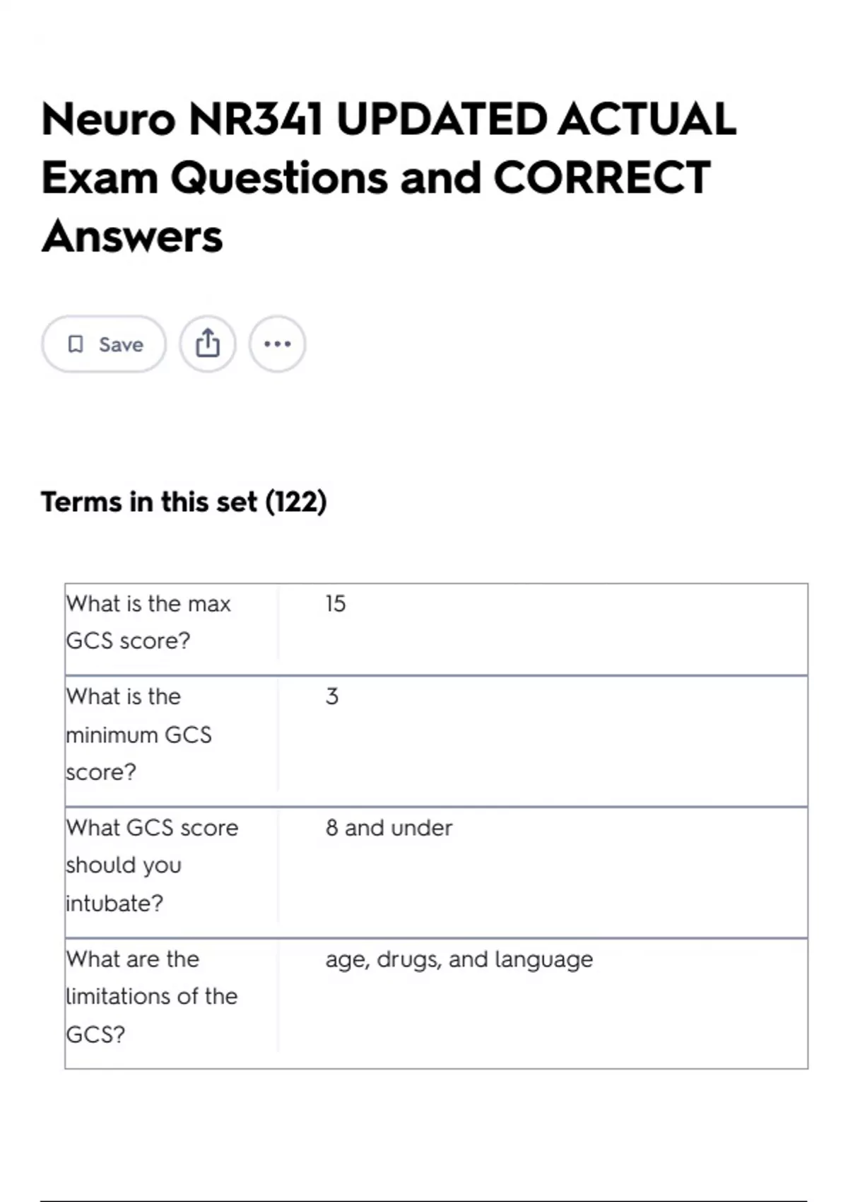
Task: Click "UPDATED ACTUAL" in the title
Action: (x=536, y=119)
